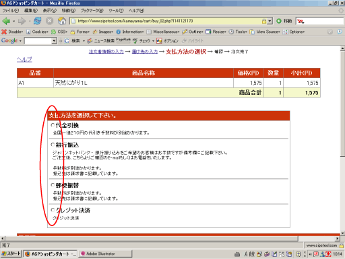Click the ヘルプ link on the page
Screen dimensions: 345x259
coord(24,59)
